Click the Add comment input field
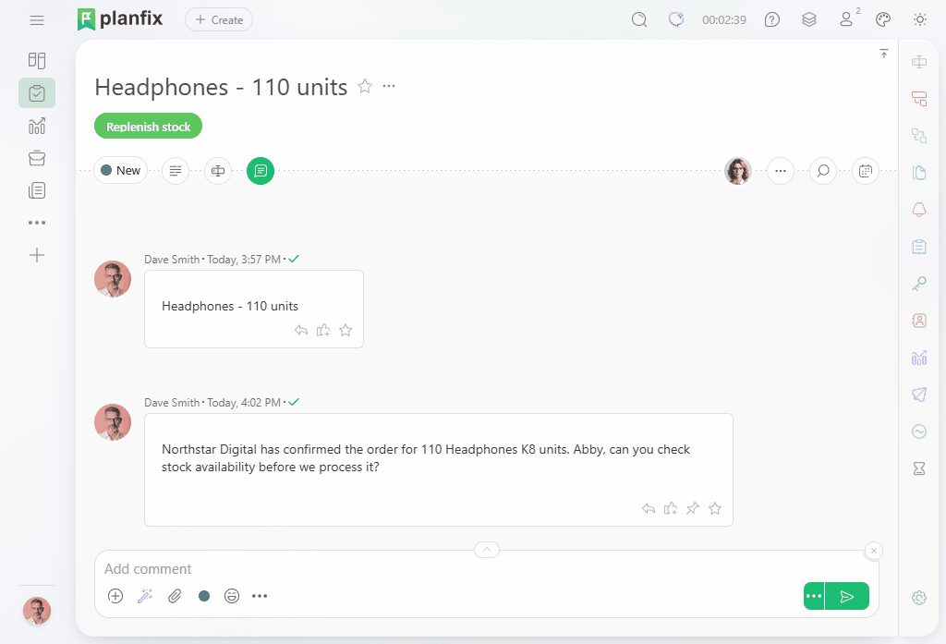The image size is (946, 644). coord(486,569)
